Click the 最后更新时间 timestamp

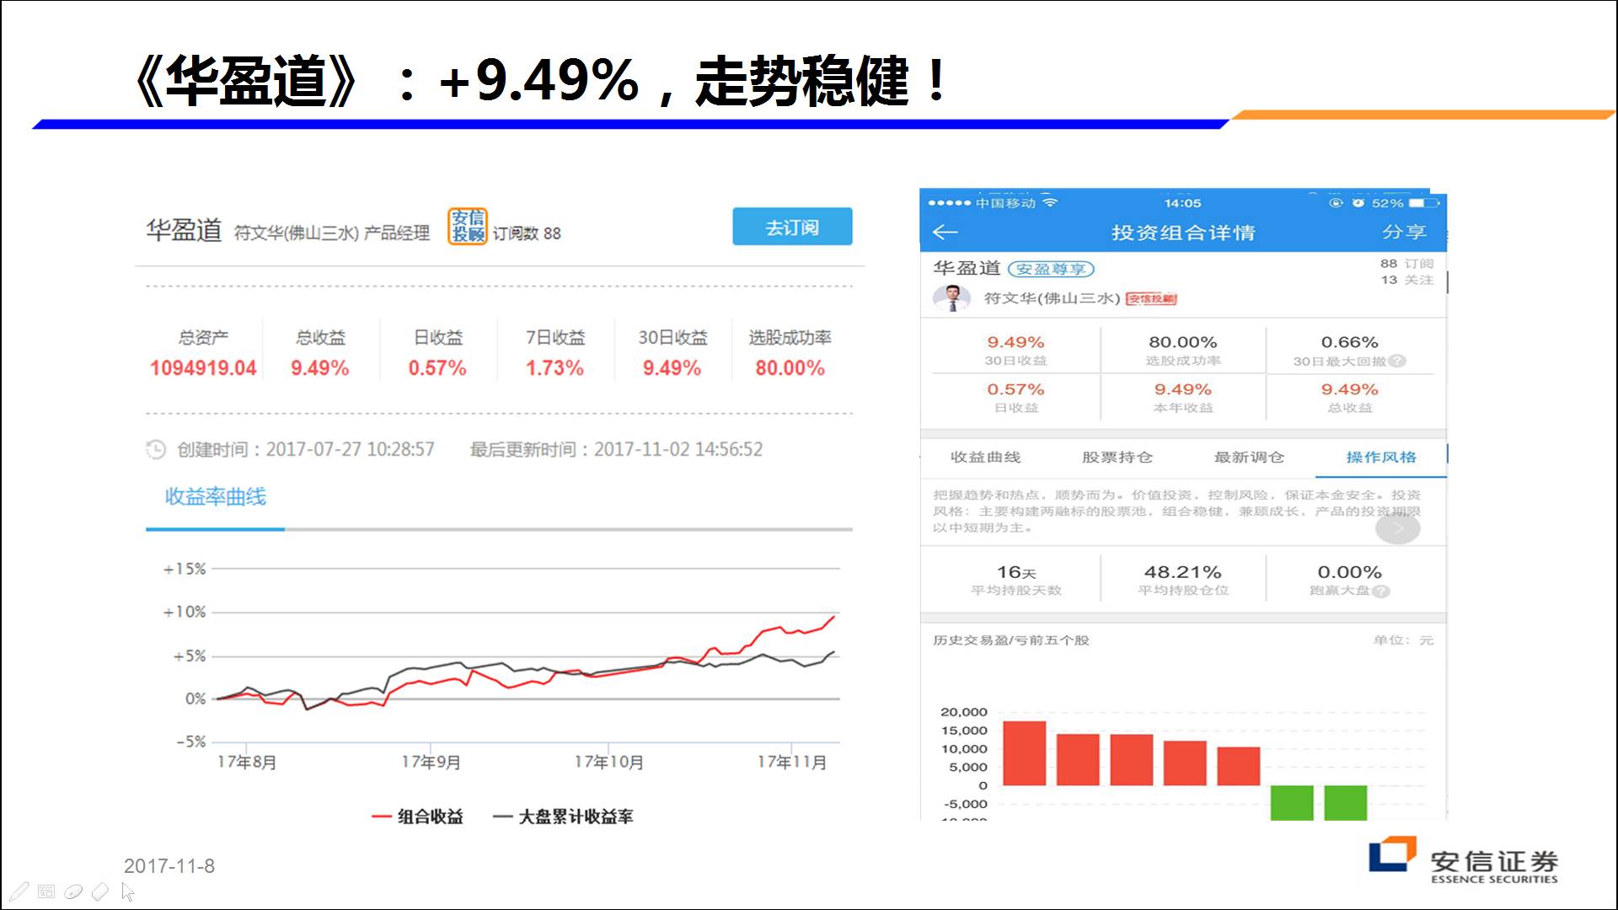coord(616,449)
